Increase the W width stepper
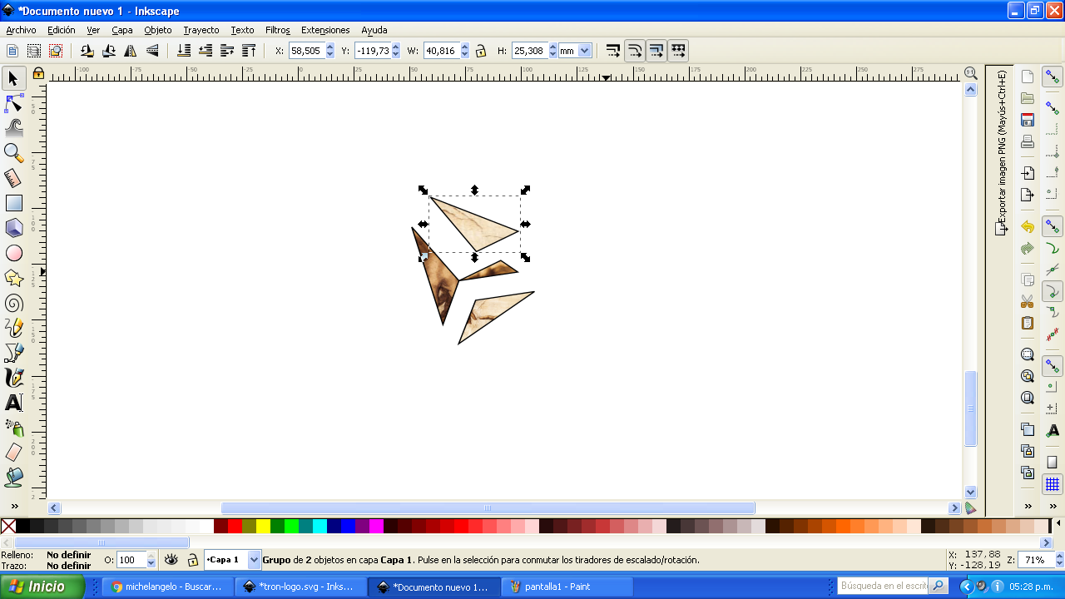Screen dimensions: 1065x599 464,47
